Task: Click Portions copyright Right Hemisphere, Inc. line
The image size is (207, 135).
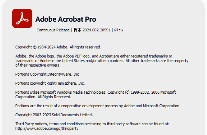Action: 50,83
